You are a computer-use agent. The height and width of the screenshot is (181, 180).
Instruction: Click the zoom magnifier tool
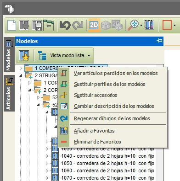pos(133,25)
